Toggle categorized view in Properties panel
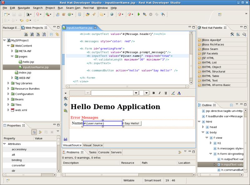250x185 pixels. coord(34,132)
